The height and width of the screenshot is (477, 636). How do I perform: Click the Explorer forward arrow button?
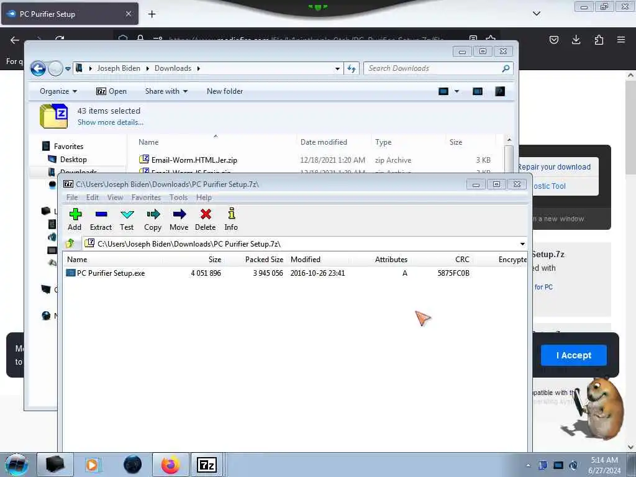55,68
